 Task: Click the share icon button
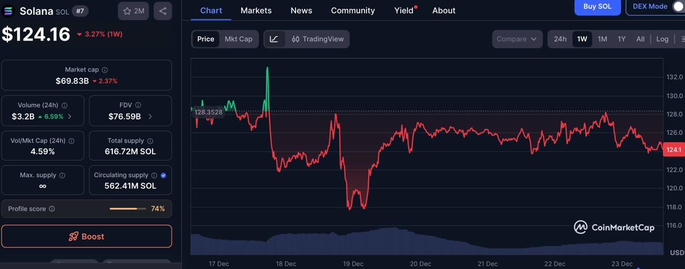[163, 11]
